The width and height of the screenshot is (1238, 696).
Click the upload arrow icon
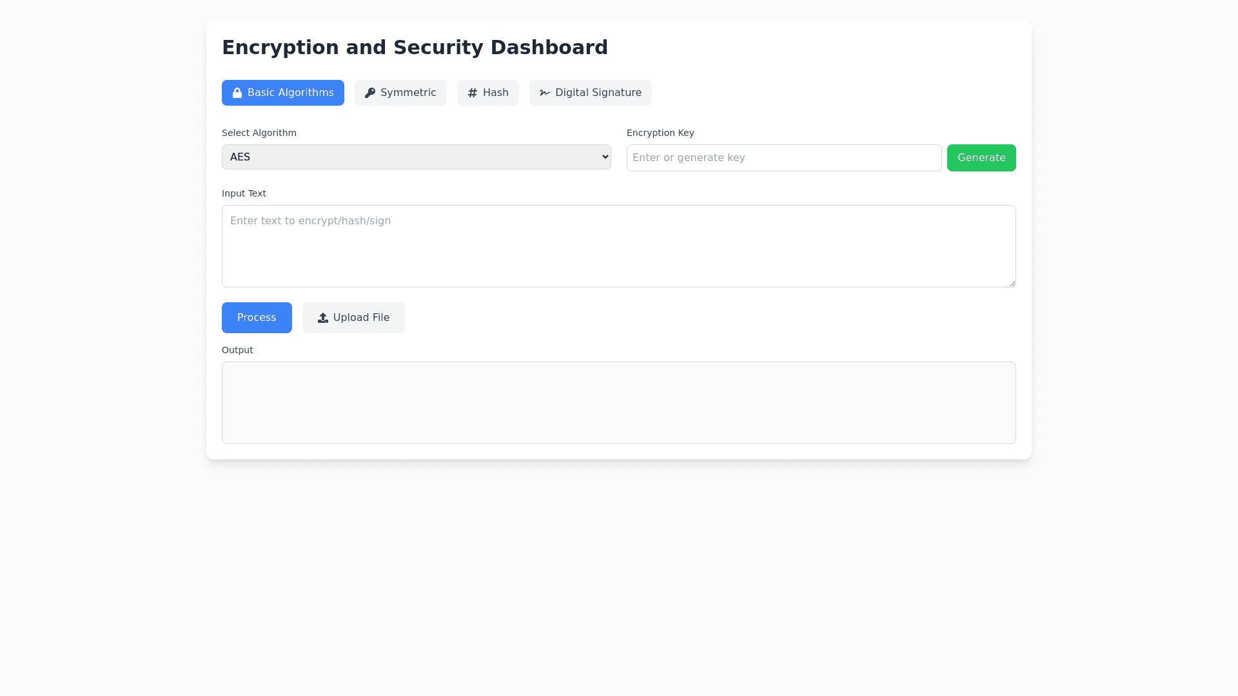323,318
